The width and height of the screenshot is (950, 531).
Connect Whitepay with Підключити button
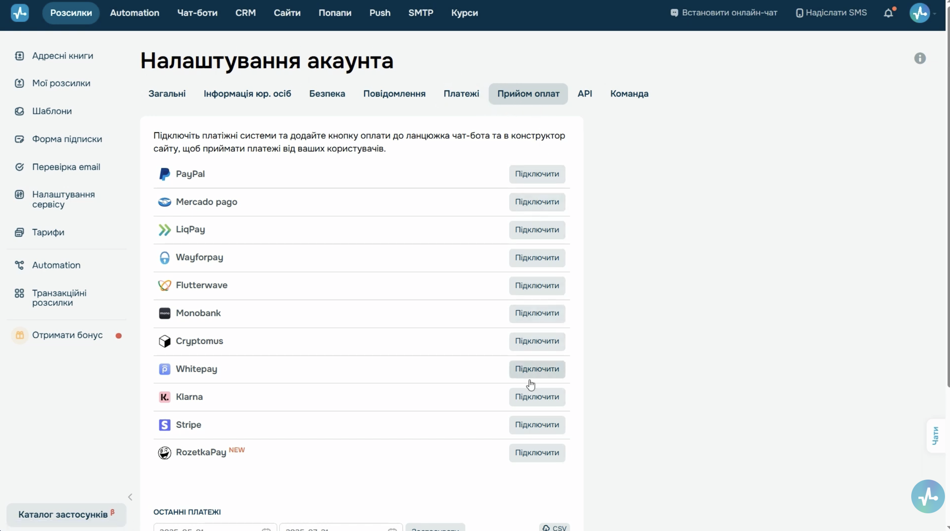(x=537, y=369)
